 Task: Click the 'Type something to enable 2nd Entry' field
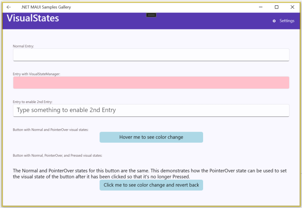(x=151, y=110)
